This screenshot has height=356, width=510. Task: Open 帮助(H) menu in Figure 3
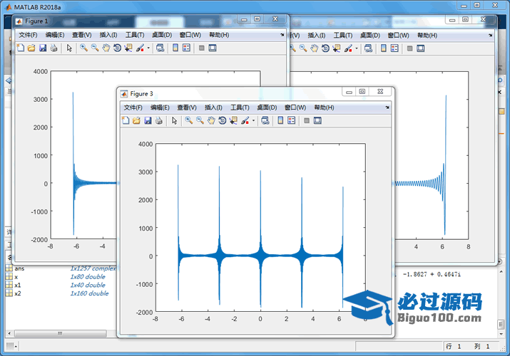(x=324, y=108)
